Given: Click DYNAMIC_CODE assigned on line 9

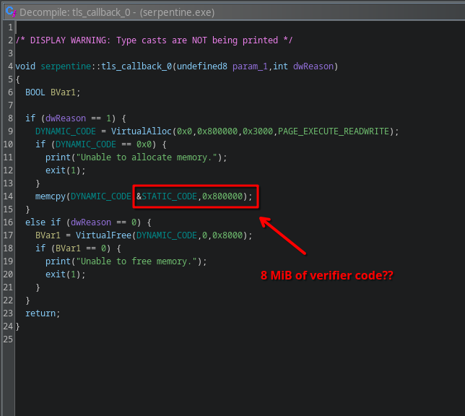Looking at the screenshot, I should 66,131.
